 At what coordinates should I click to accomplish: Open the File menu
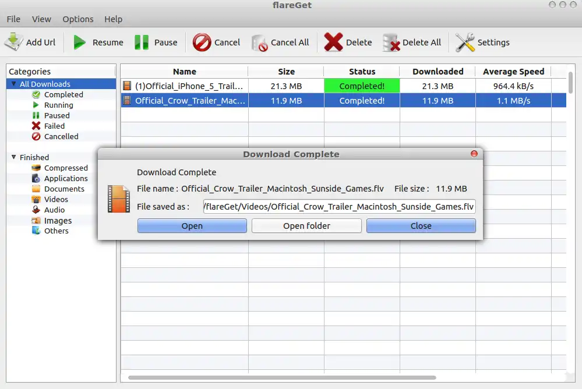pos(13,19)
